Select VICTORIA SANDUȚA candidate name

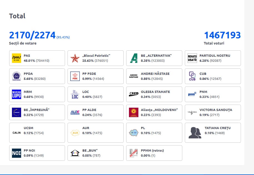(x=216, y=110)
